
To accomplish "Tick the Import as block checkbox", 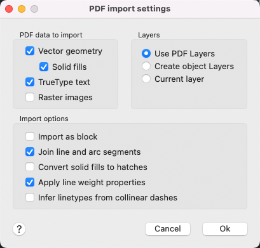I will pos(30,136).
